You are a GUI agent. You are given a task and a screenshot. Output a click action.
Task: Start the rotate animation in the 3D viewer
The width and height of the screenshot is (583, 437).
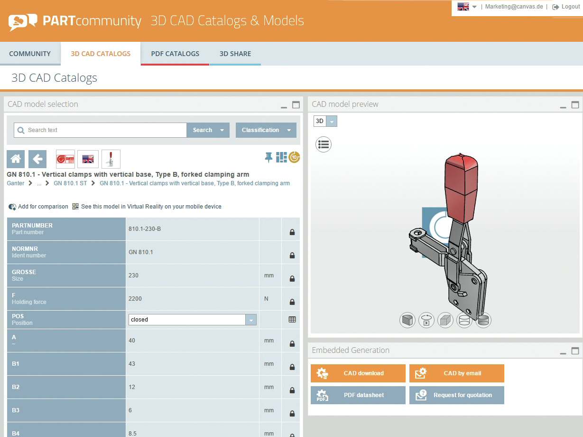point(426,320)
